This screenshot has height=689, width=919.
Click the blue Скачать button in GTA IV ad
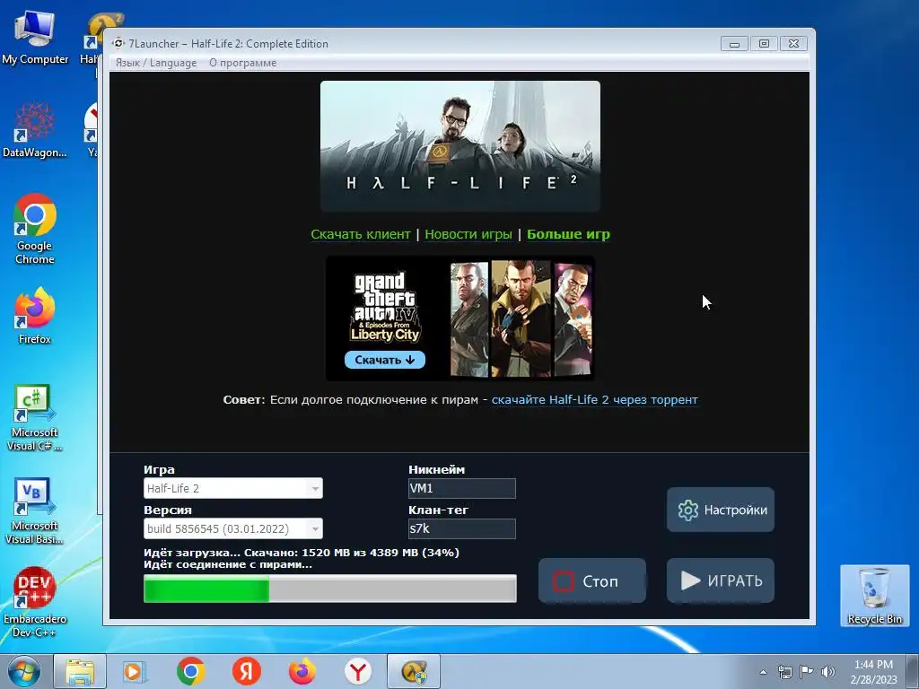385,360
